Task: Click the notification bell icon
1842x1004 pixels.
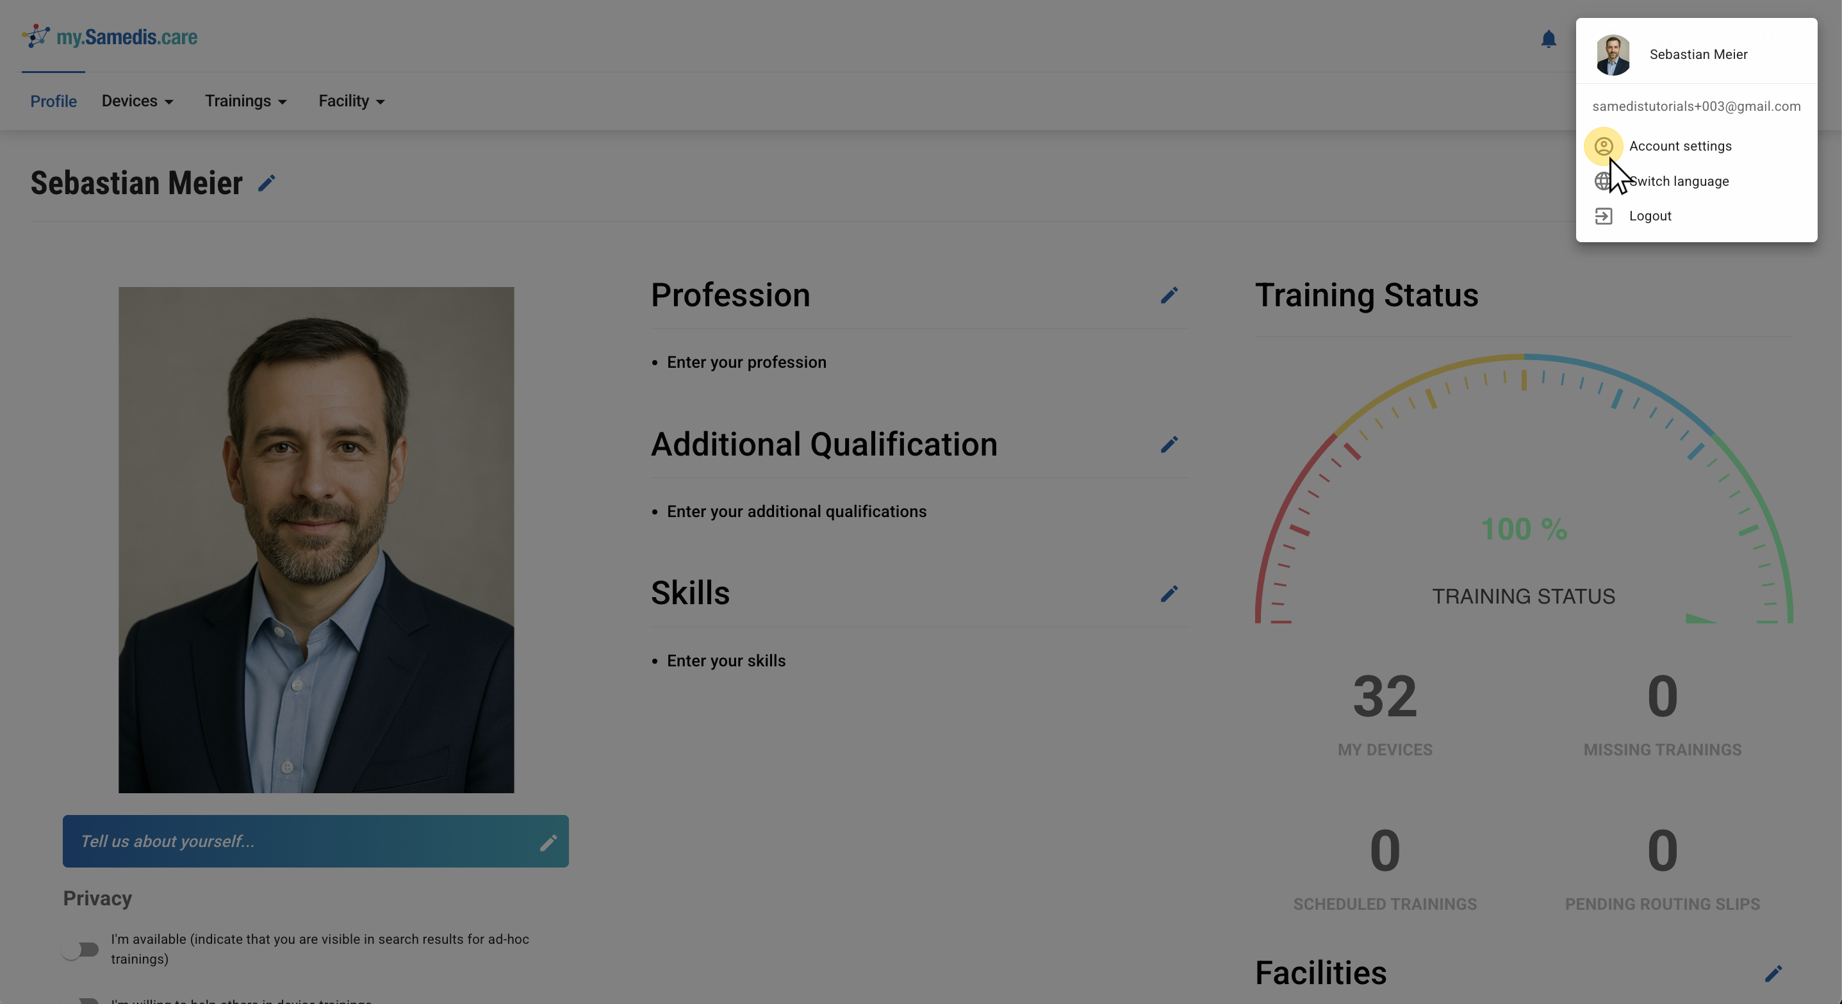Action: pyautogui.click(x=1548, y=39)
